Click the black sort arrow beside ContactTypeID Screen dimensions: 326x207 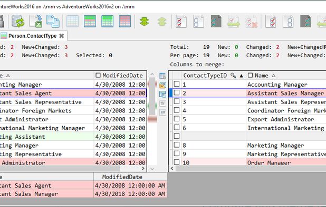[x=241, y=76]
